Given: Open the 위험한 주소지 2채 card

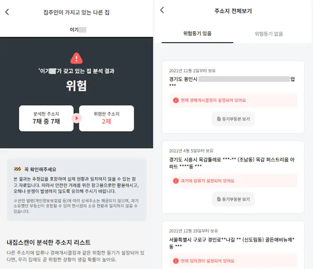Looking at the screenshot, I should click(x=106, y=118).
